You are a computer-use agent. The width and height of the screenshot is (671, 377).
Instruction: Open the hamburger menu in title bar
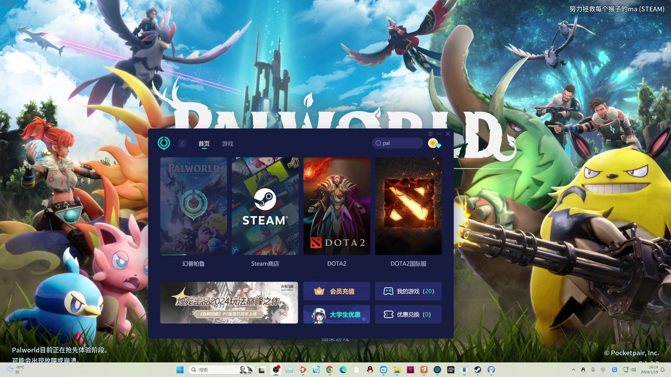[x=431, y=134]
